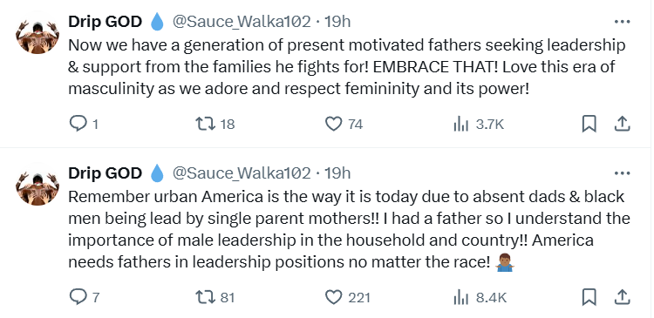The image size is (654, 318).
Task: Click @Sauce_Walka102 handle on second tweet
Action: click(242, 173)
